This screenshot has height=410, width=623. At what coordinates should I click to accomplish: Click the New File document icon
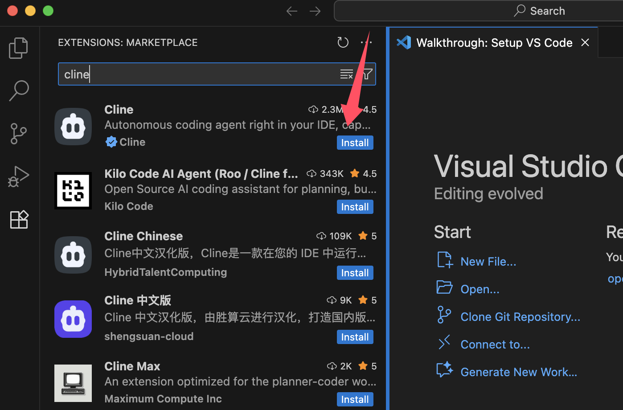tap(444, 260)
